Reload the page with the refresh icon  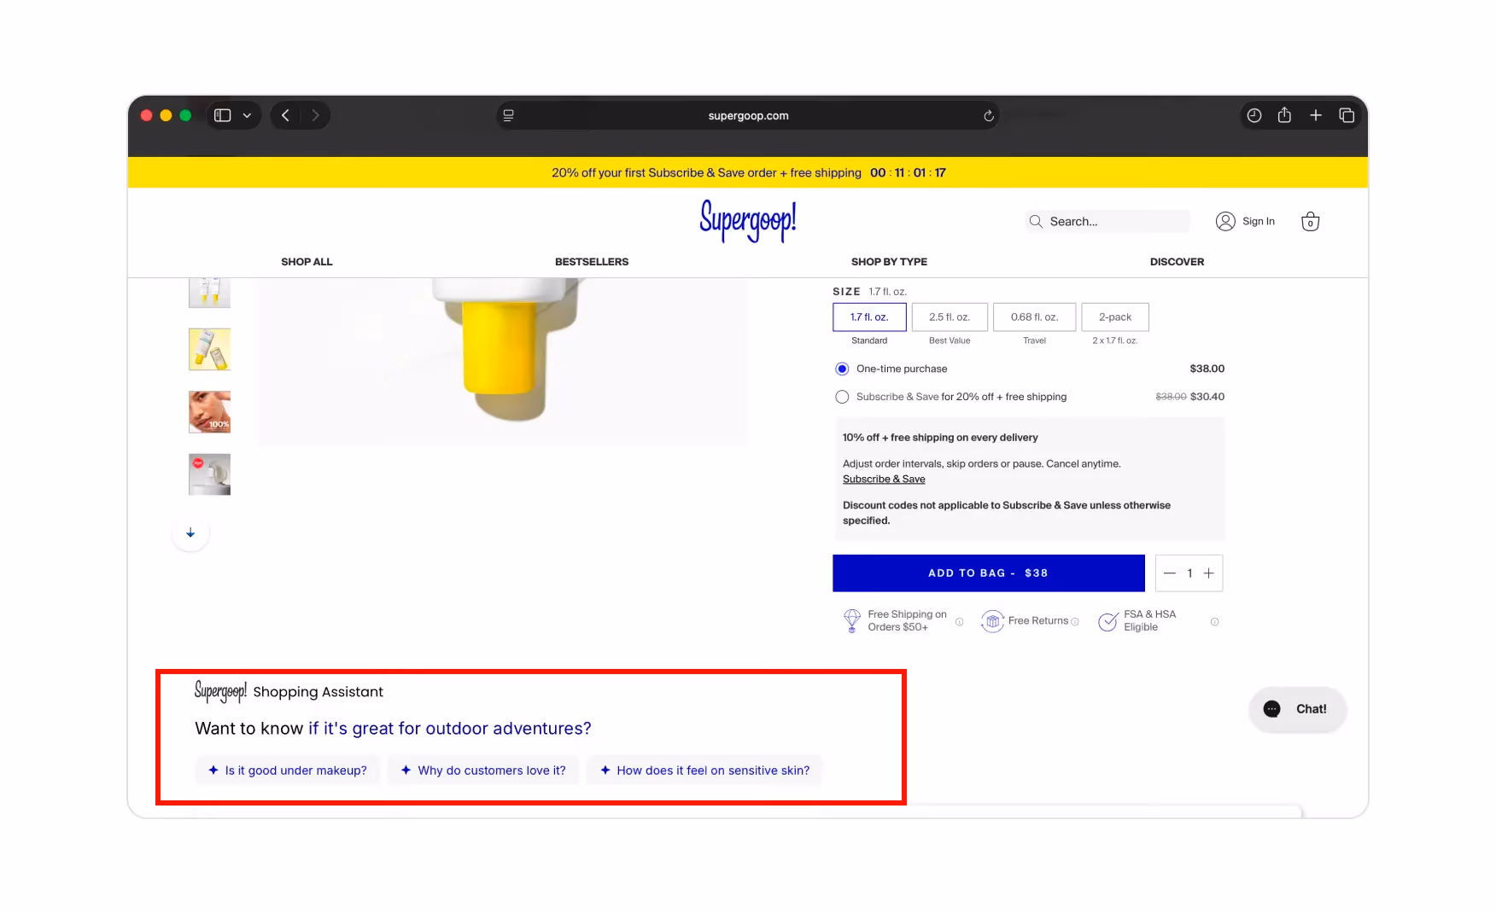(x=988, y=115)
